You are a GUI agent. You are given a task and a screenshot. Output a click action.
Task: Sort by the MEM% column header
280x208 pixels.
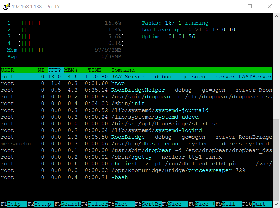71,70
